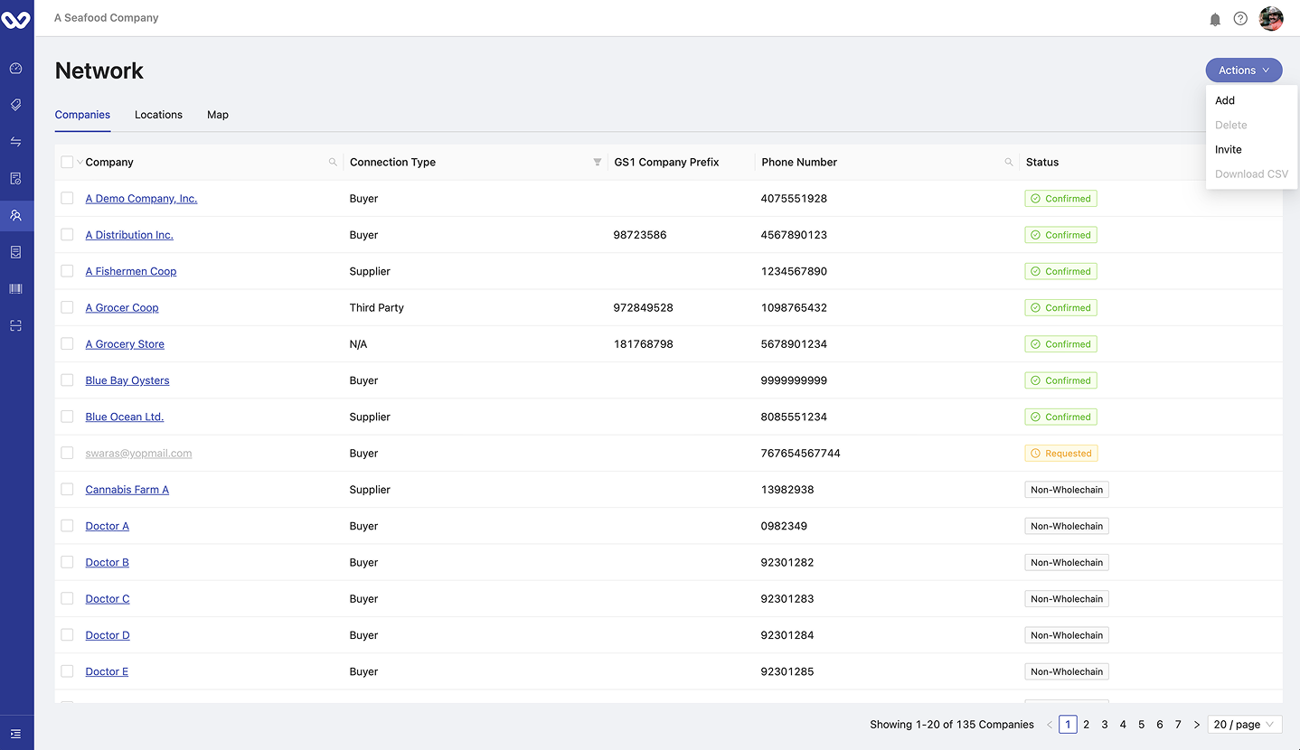The height and width of the screenshot is (750, 1300).
Task: Open the help question mark icon
Action: click(1240, 19)
